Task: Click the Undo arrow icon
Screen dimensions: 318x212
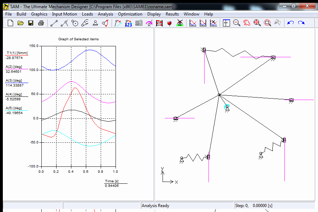Action: [x=290, y=23]
